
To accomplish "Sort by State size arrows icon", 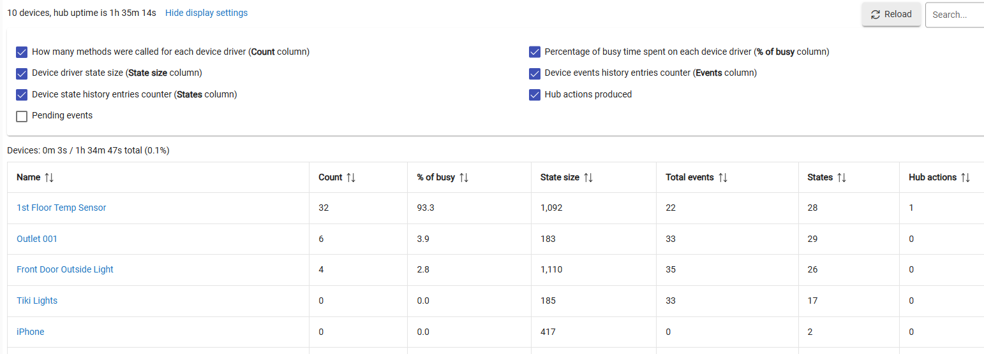I will pos(588,178).
